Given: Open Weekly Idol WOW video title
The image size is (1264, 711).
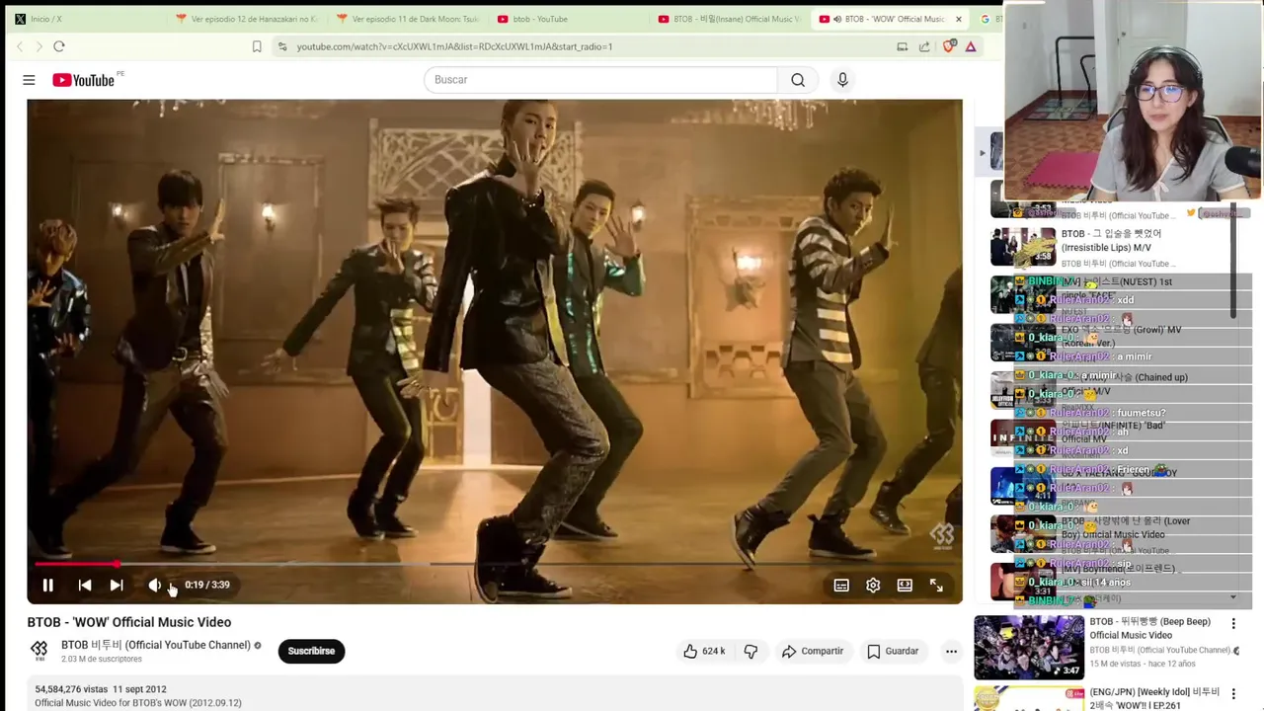Looking at the screenshot, I should (x=1156, y=698).
